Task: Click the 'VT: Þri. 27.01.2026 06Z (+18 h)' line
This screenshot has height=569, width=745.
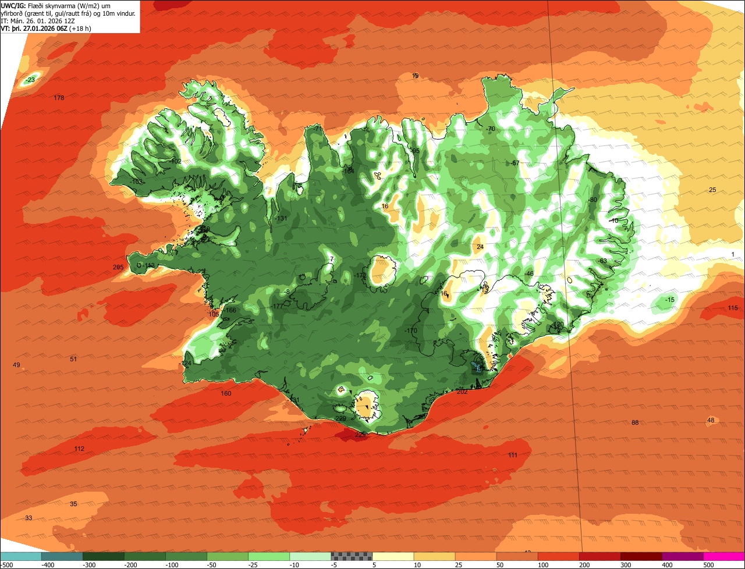Action: click(x=47, y=28)
